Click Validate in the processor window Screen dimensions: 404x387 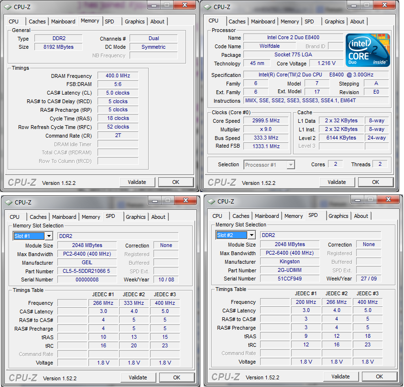click(x=337, y=182)
